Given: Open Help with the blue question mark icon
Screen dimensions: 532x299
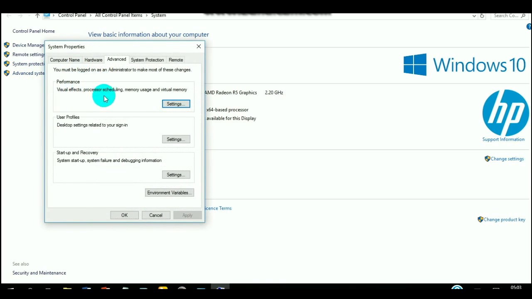Looking at the screenshot, I should click(529, 27).
